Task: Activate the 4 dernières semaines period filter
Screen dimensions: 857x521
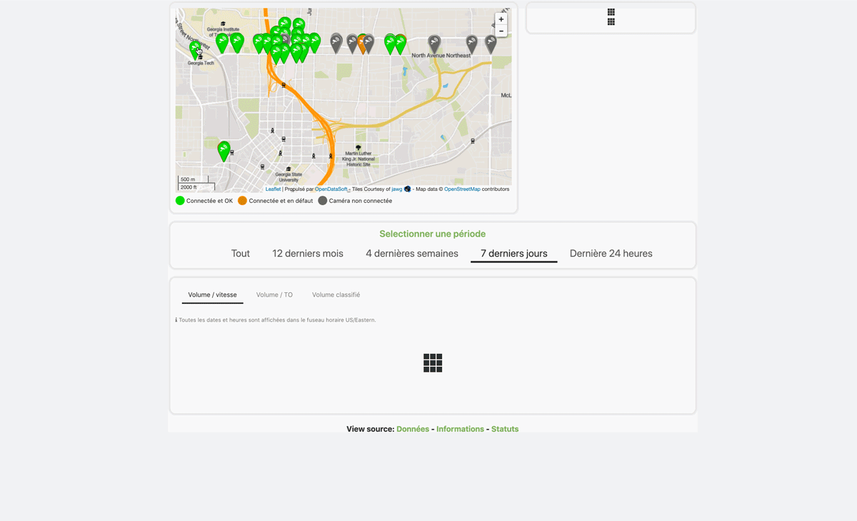Action: [412, 253]
